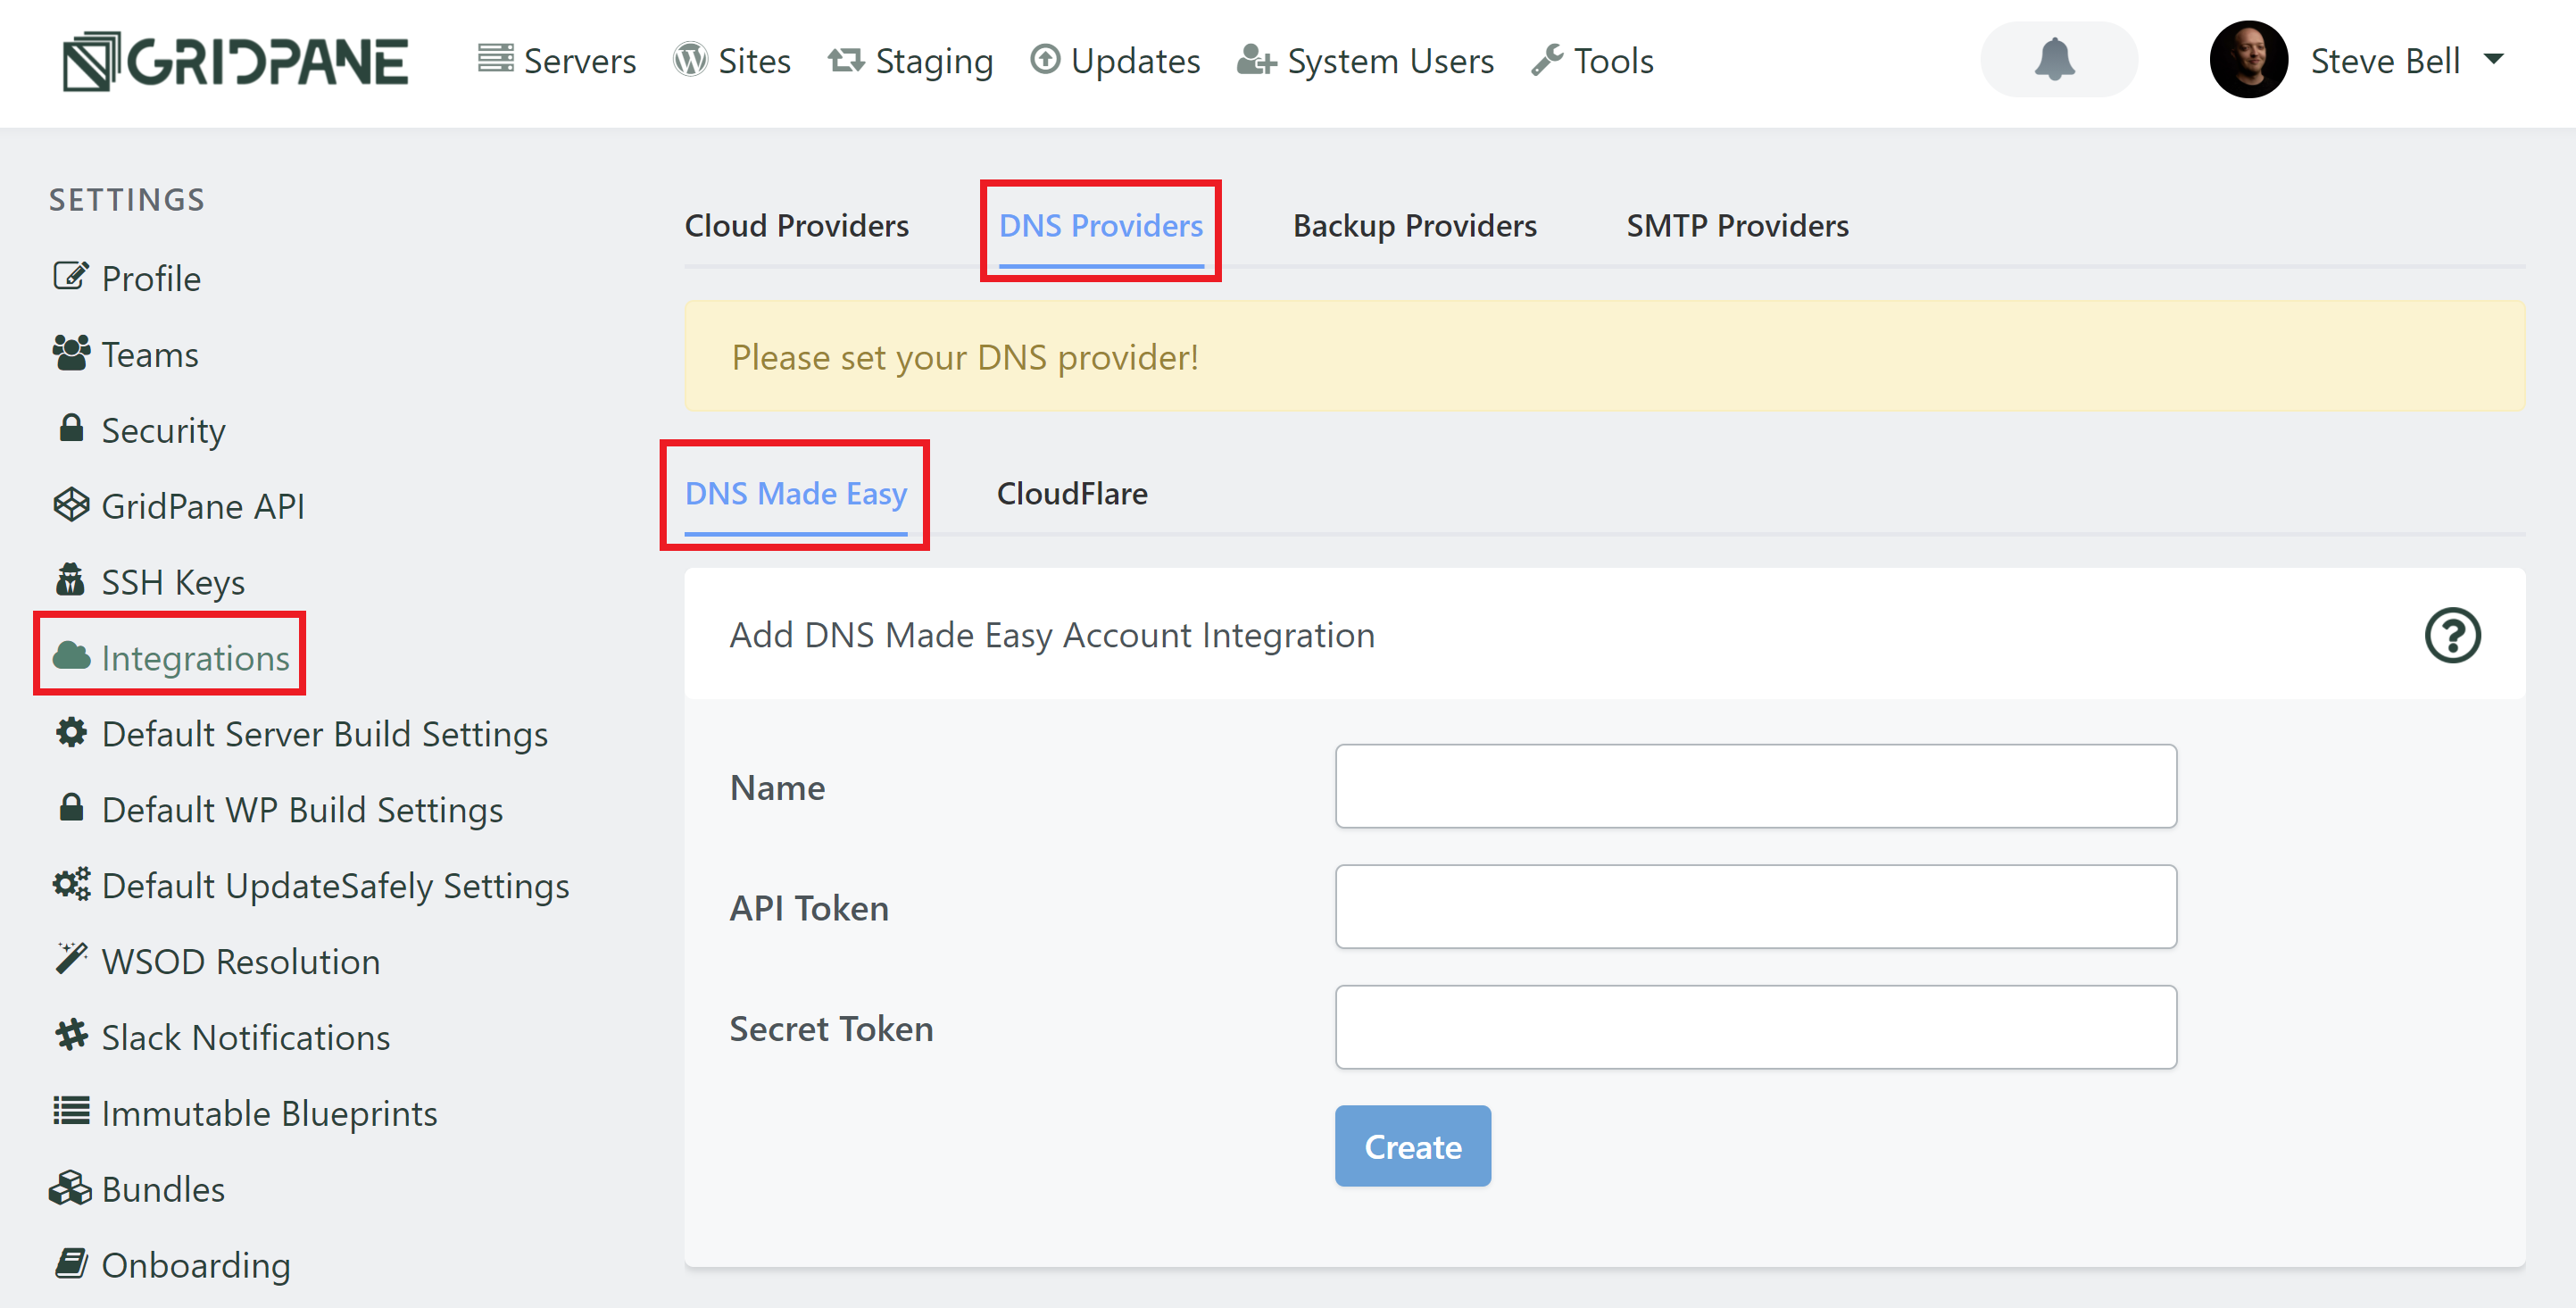The height and width of the screenshot is (1308, 2576).
Task: Focus the API Token input field
Action: tap(1755, 907)
